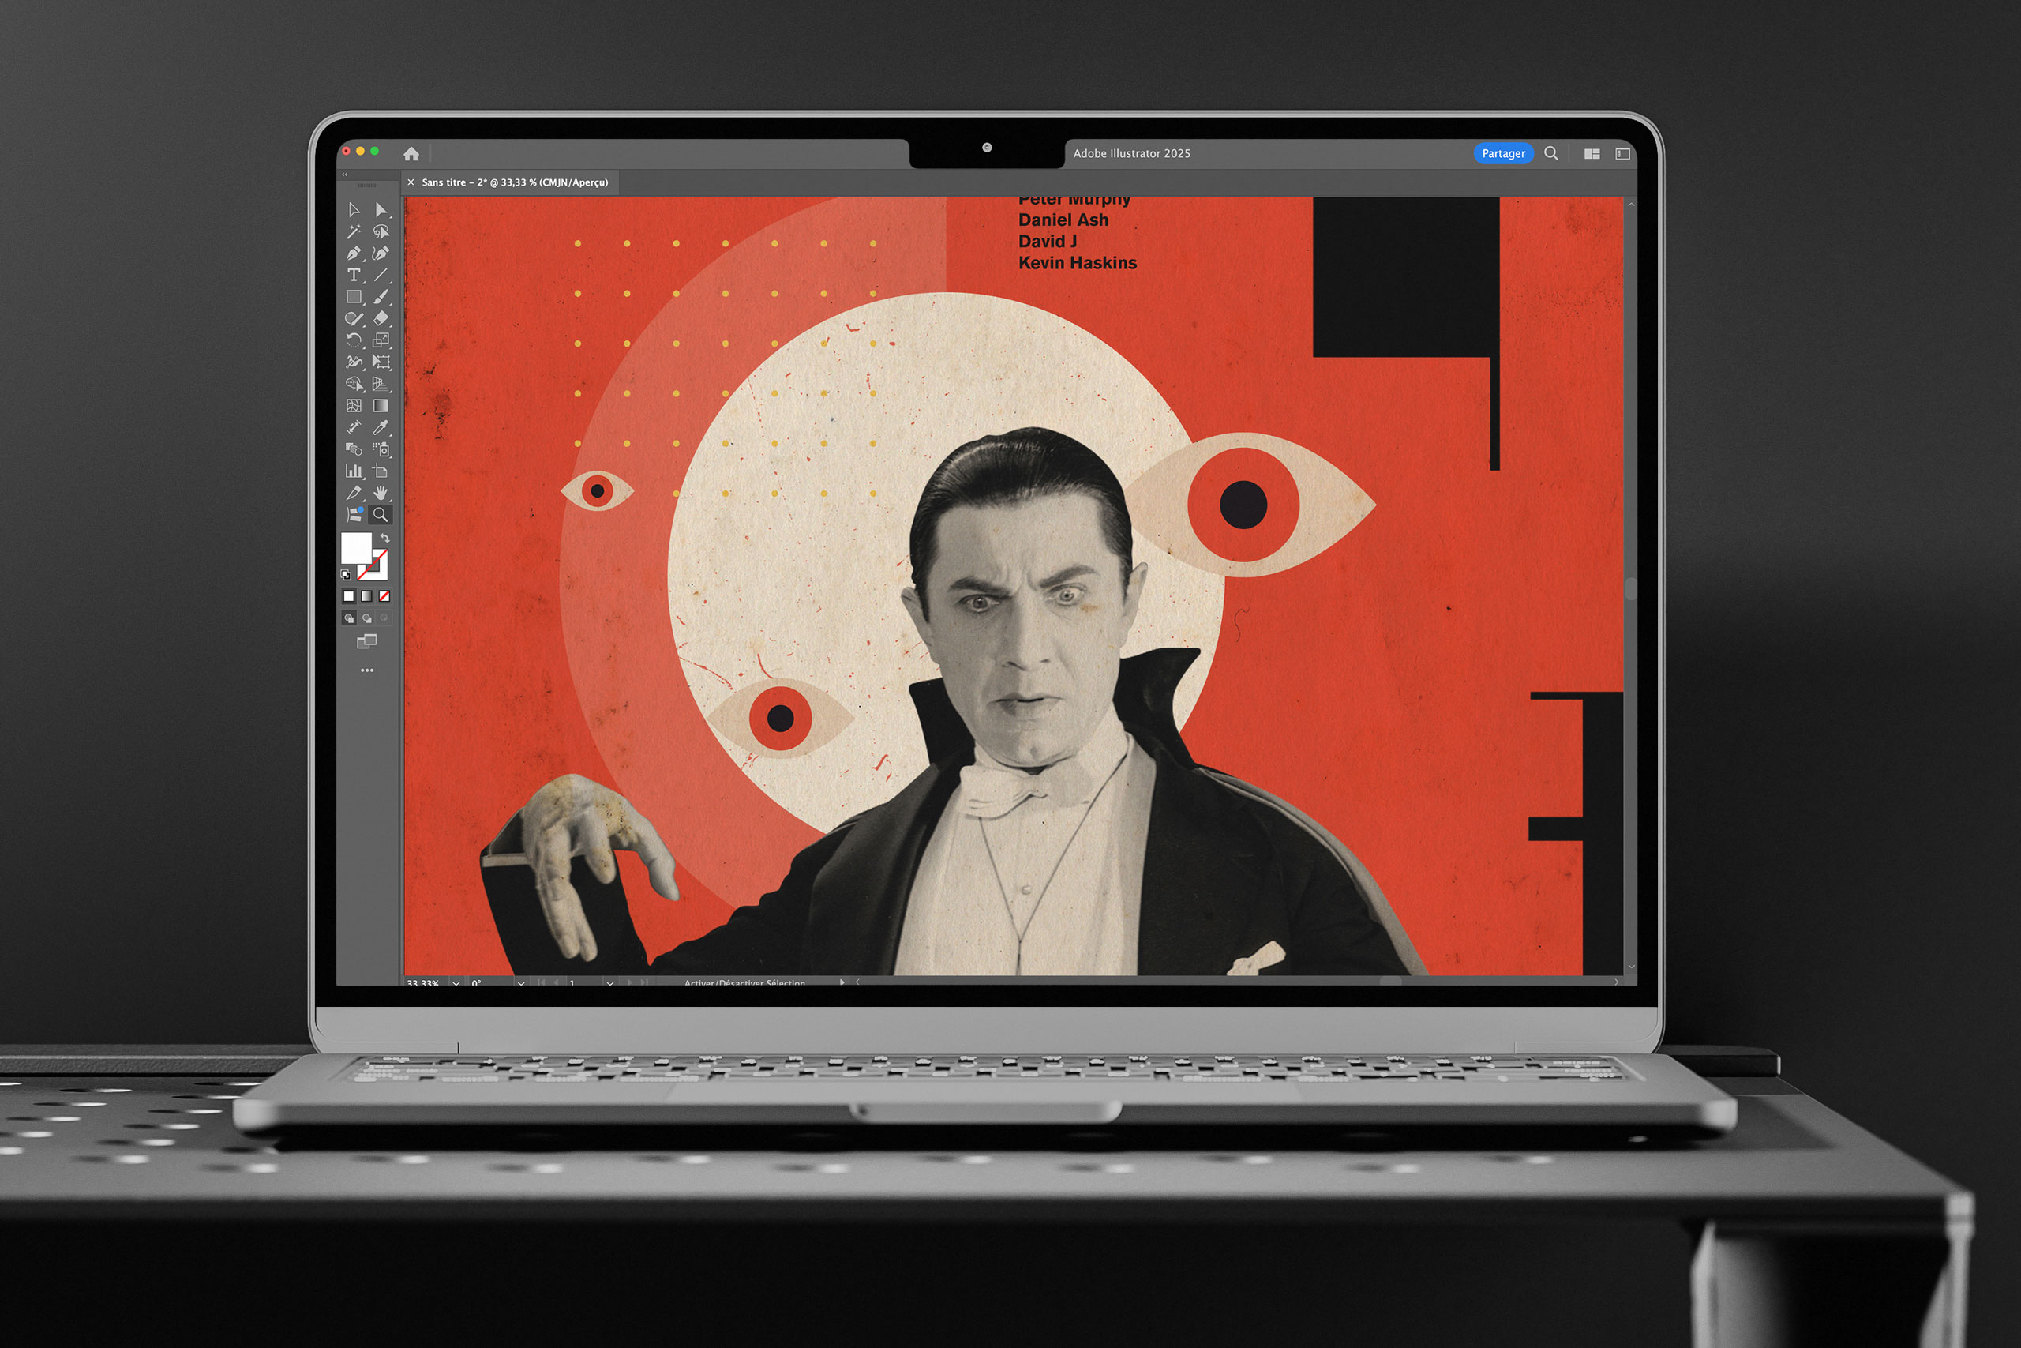This screenshot has width=2021, height=1348.
Task: Open the objects tool with blue dot
Action: 354,515
